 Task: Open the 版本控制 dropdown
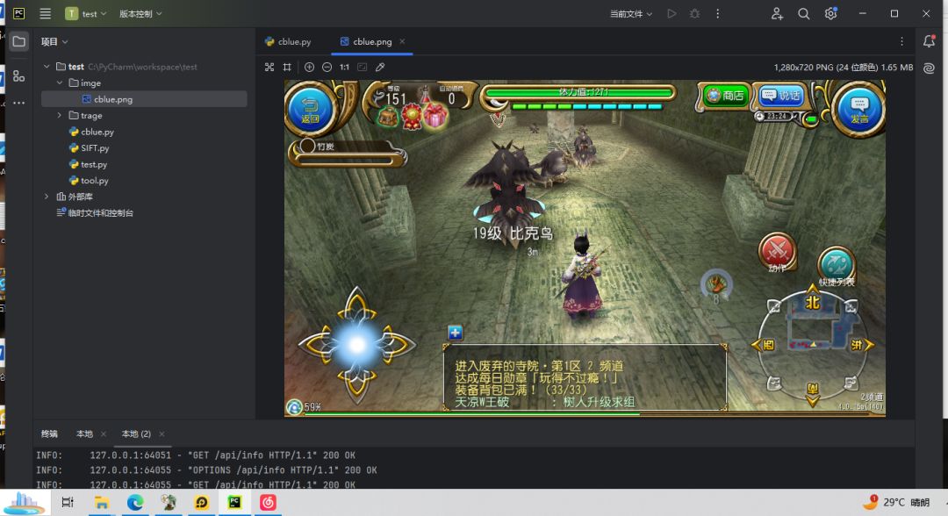140,13
